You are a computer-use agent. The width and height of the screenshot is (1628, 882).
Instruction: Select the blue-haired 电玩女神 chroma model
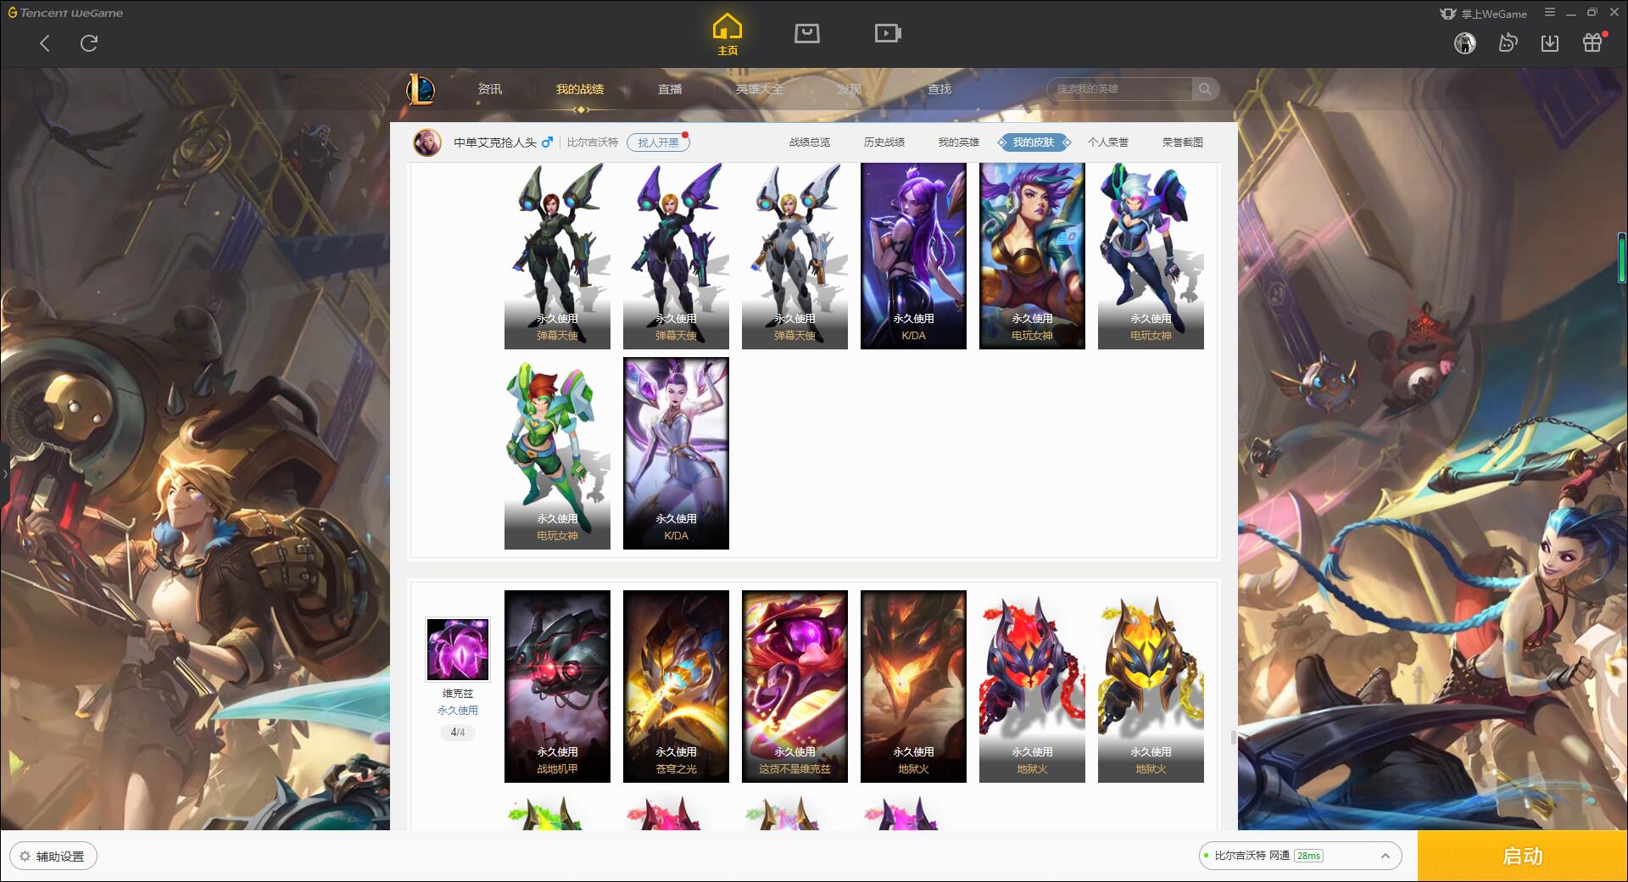click(1151, 255)
